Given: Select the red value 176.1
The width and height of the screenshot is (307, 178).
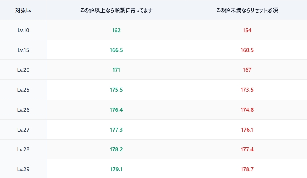Looking at the screenshot, I should click(247, 130).
